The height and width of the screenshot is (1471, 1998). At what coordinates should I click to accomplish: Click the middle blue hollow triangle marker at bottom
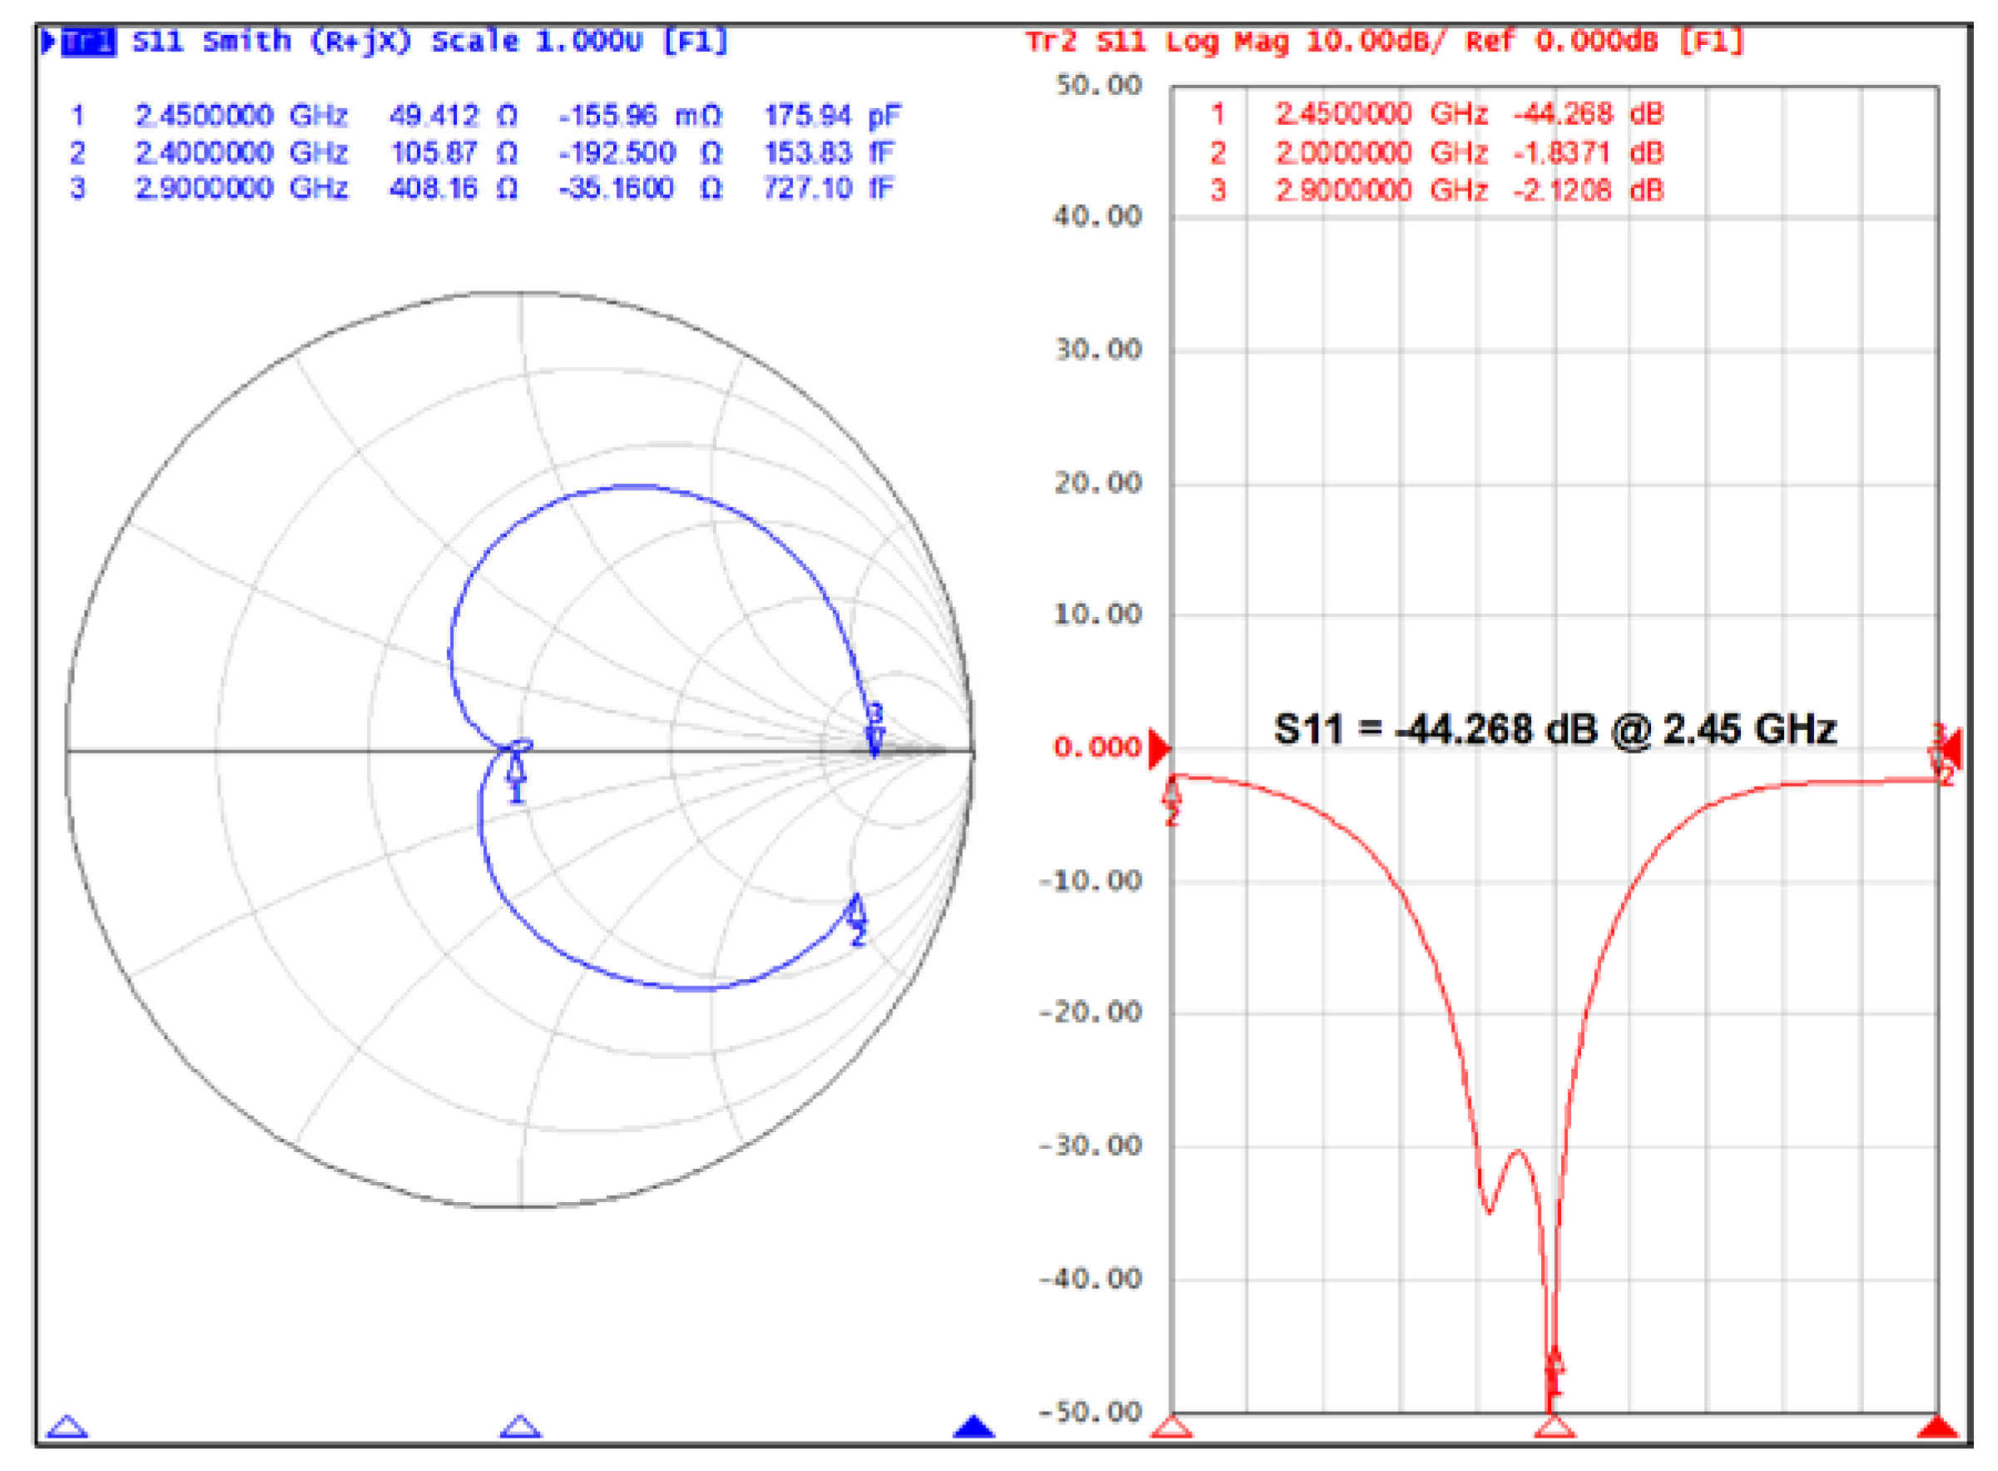click(521, 1428)
